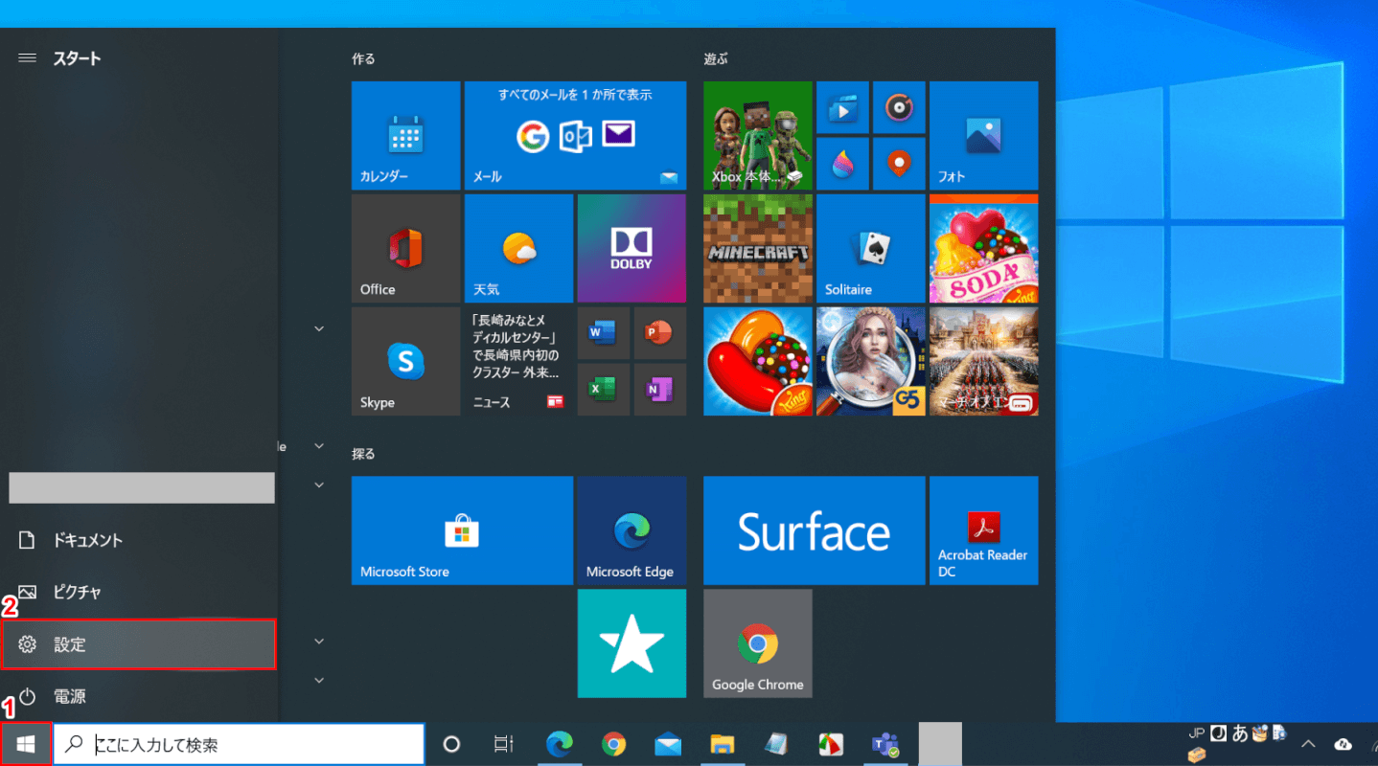This screenshot has width=1378, height=766.
Task: Select the 探る group heading
Action: (363, 454)
